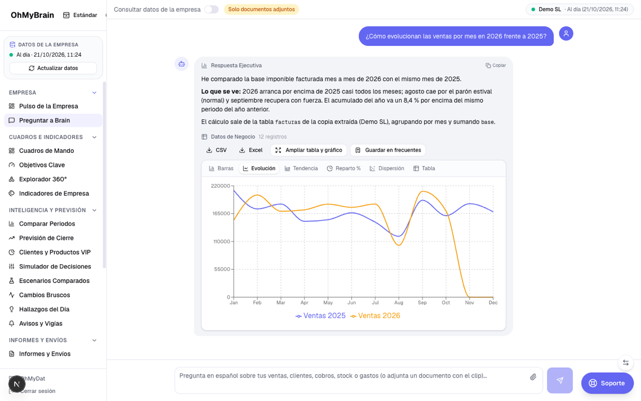This screenshot has height=401, width=641.
Task: Open Explorador 360°
Action: (53, 179)
